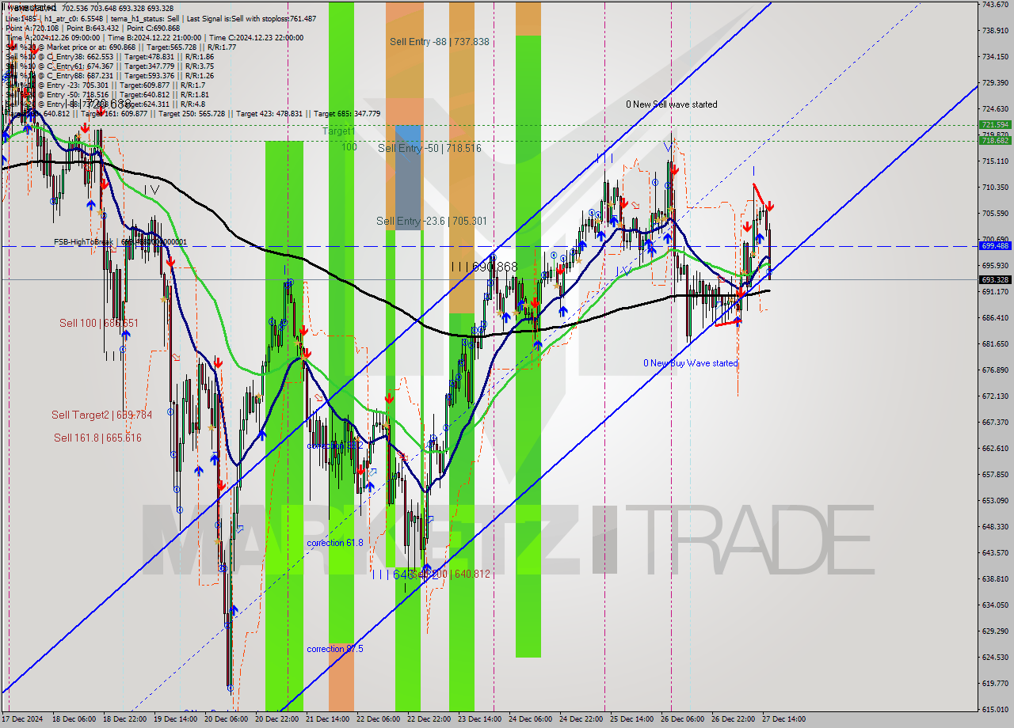Click price axis value 672.130
1014x728 pixels.
click(x=995, y=396)
